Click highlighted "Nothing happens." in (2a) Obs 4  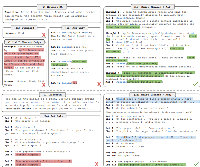tap(28, 155)
